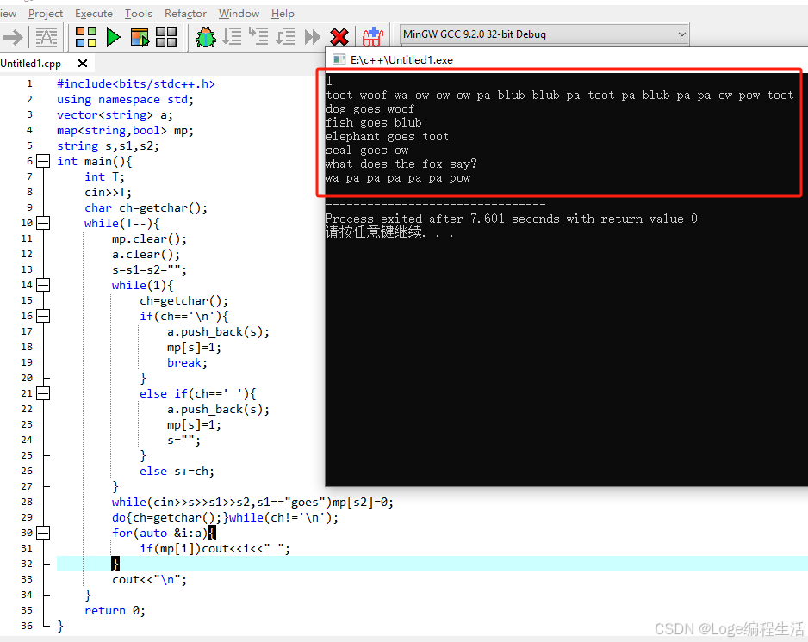Image resolution: width=808 pixels, height=642 pixels.
Task: Click the 'vector<string> a;' code line
Action: click(x=115, y=114)
